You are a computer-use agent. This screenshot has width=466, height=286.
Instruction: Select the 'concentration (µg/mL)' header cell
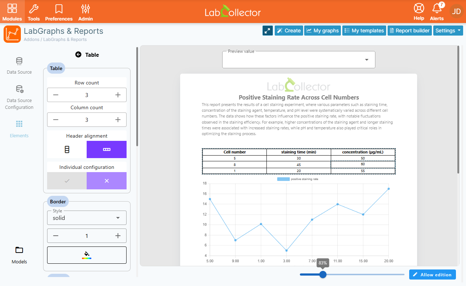point(363,152)
